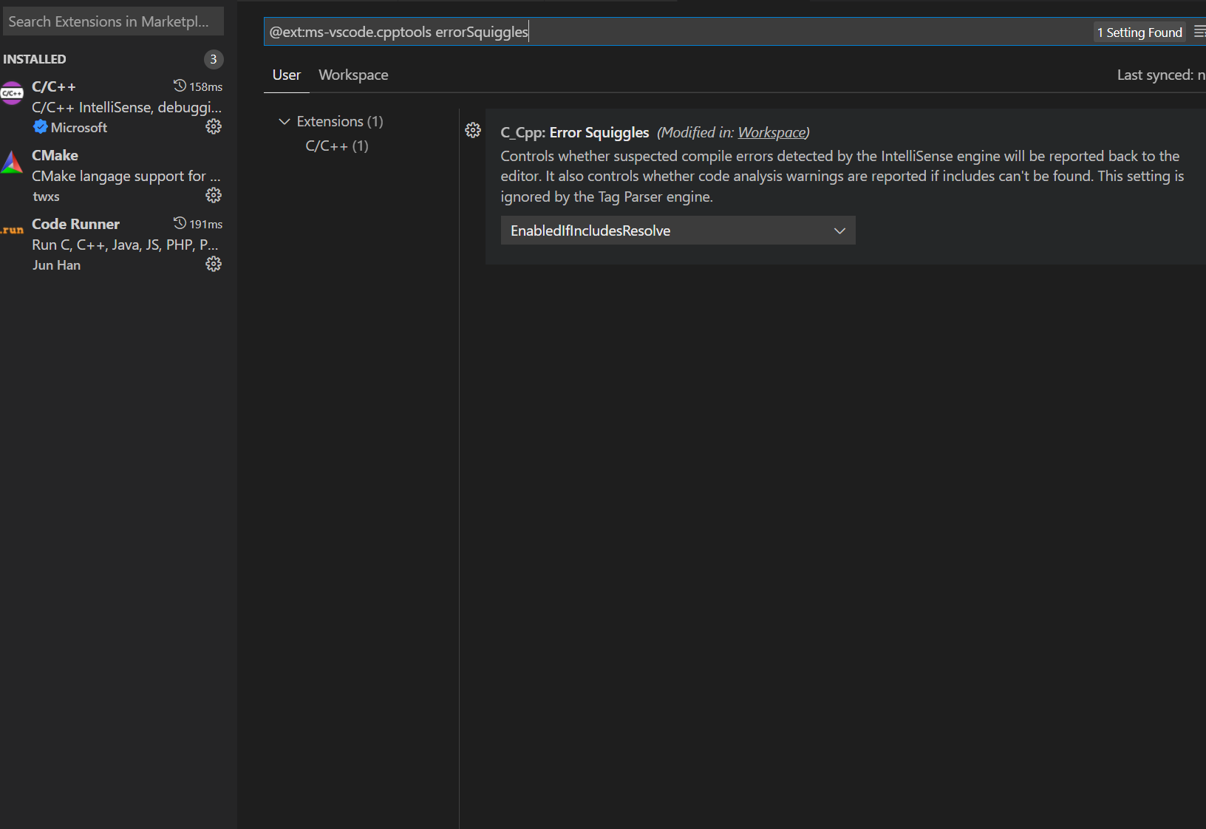Click the installed count badge 3

214,59
